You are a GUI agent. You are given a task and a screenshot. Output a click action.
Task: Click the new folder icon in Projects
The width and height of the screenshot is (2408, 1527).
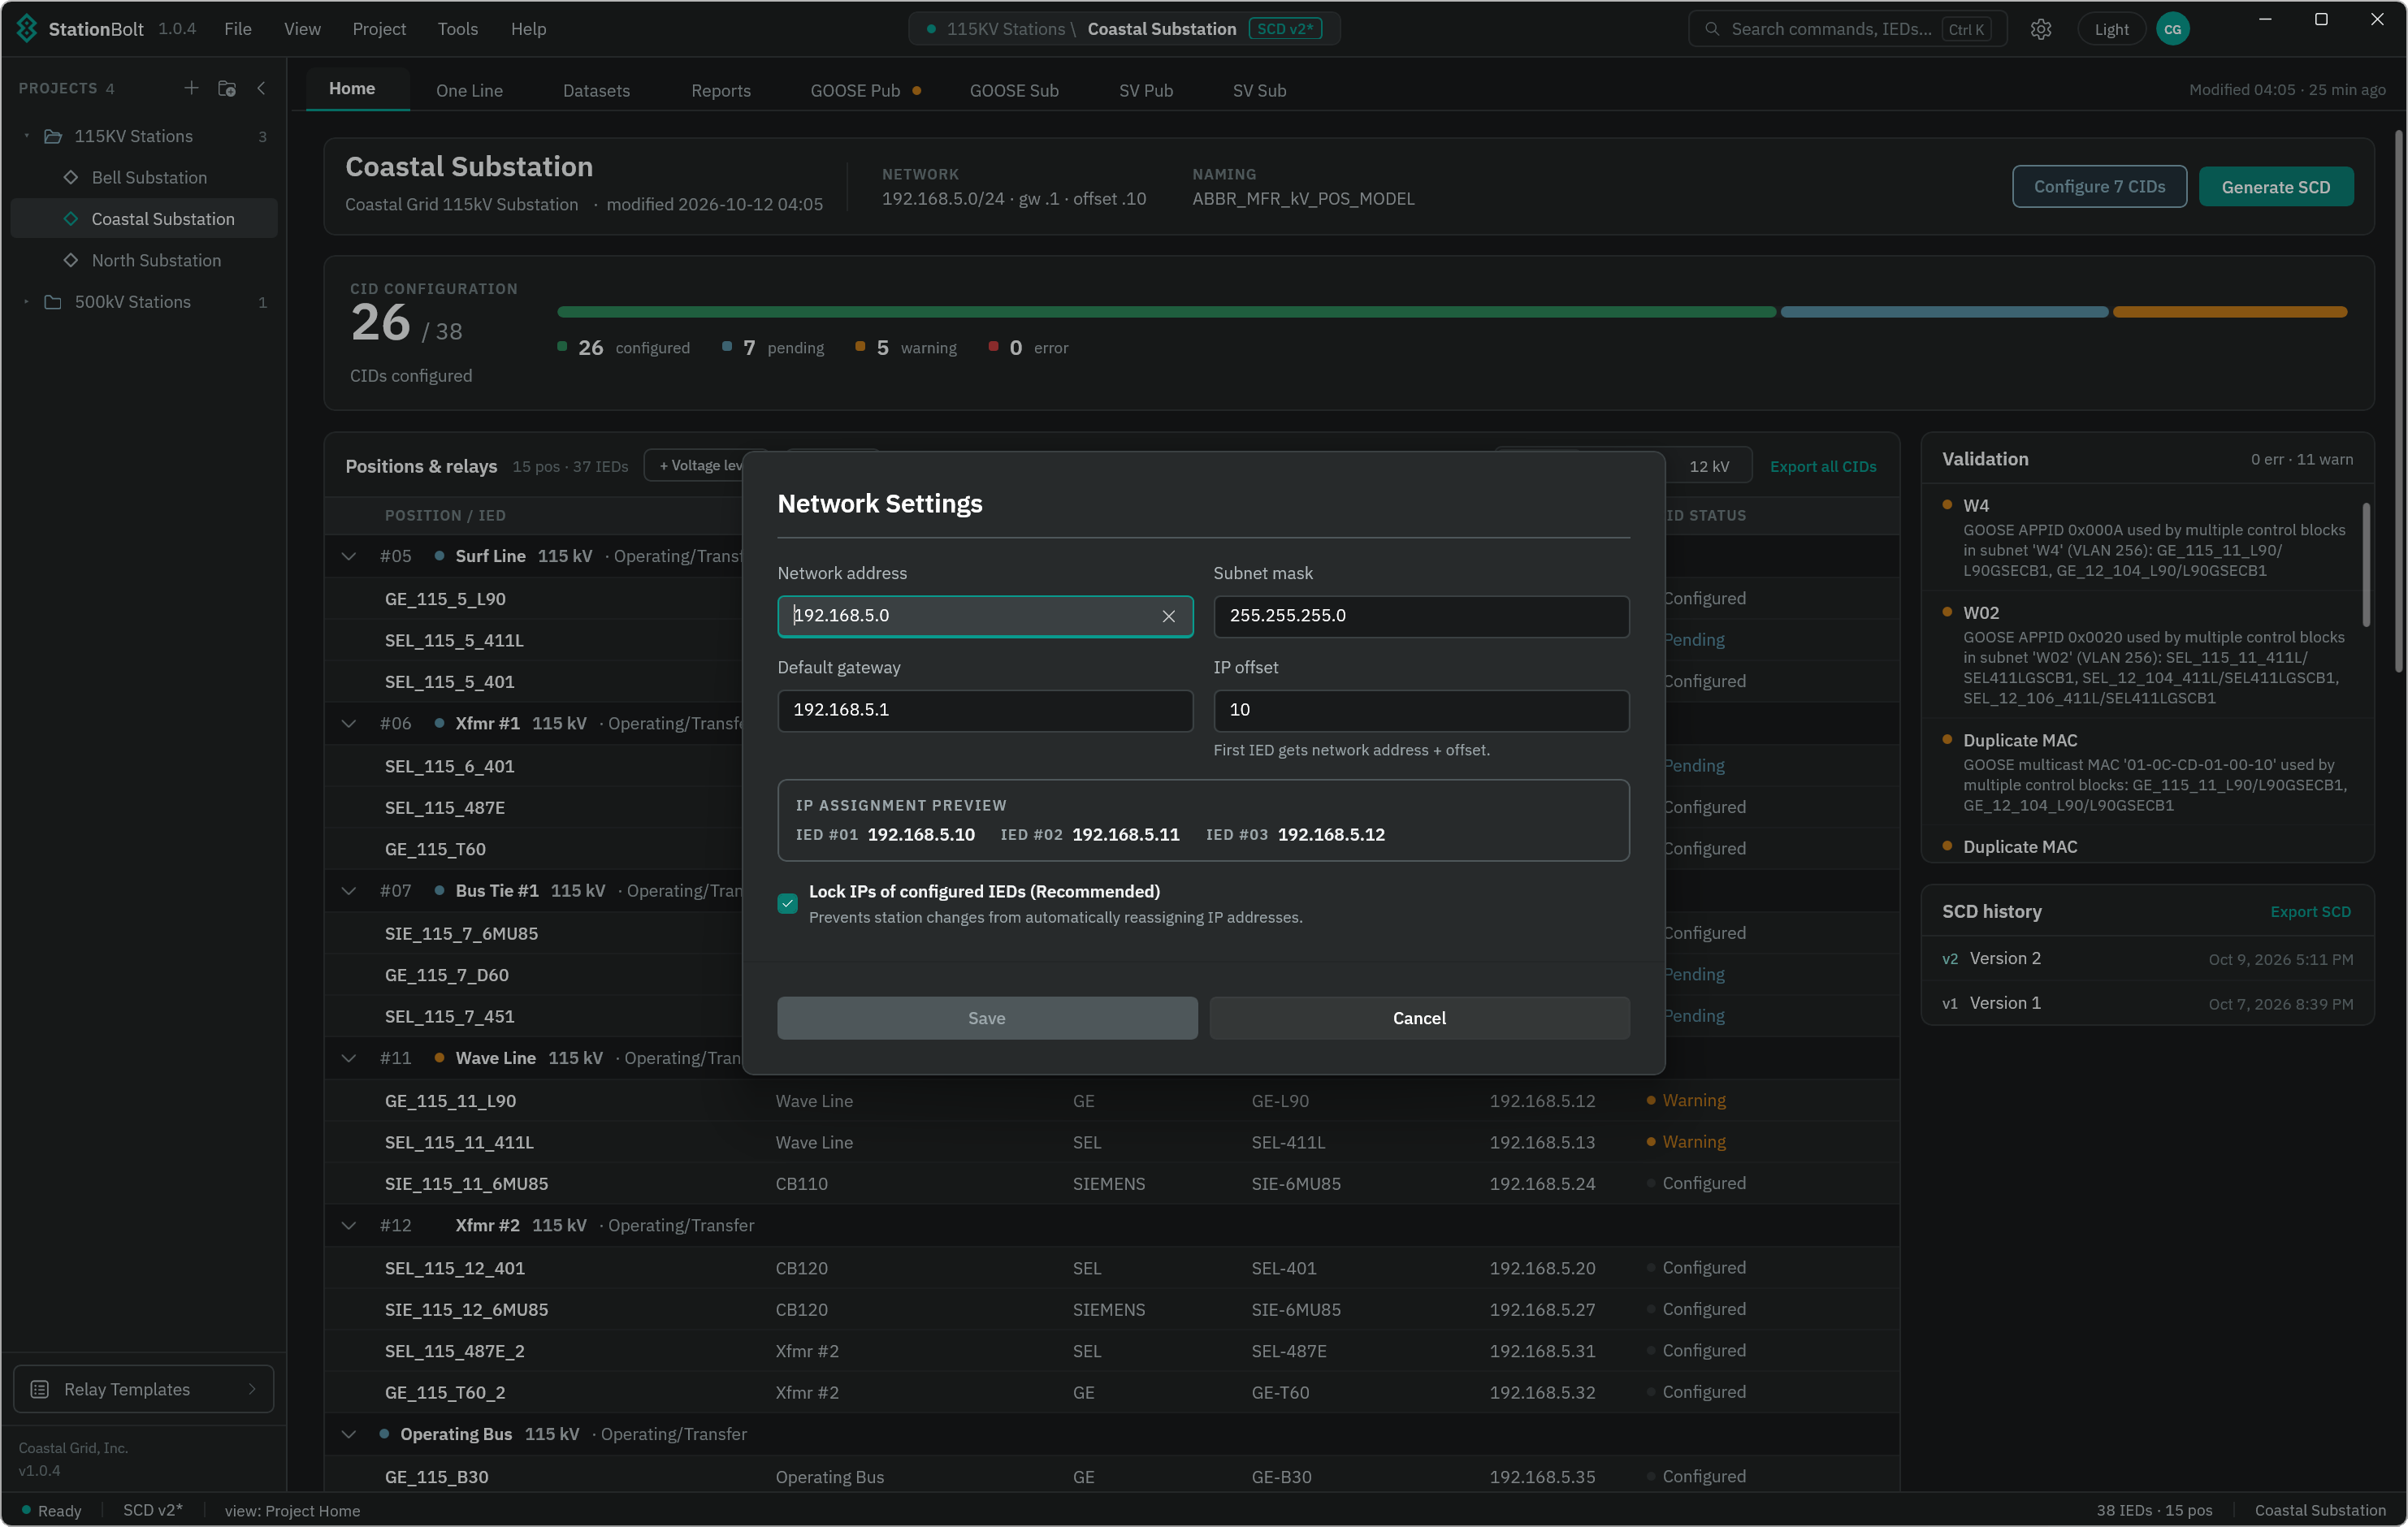pos(227,88)
